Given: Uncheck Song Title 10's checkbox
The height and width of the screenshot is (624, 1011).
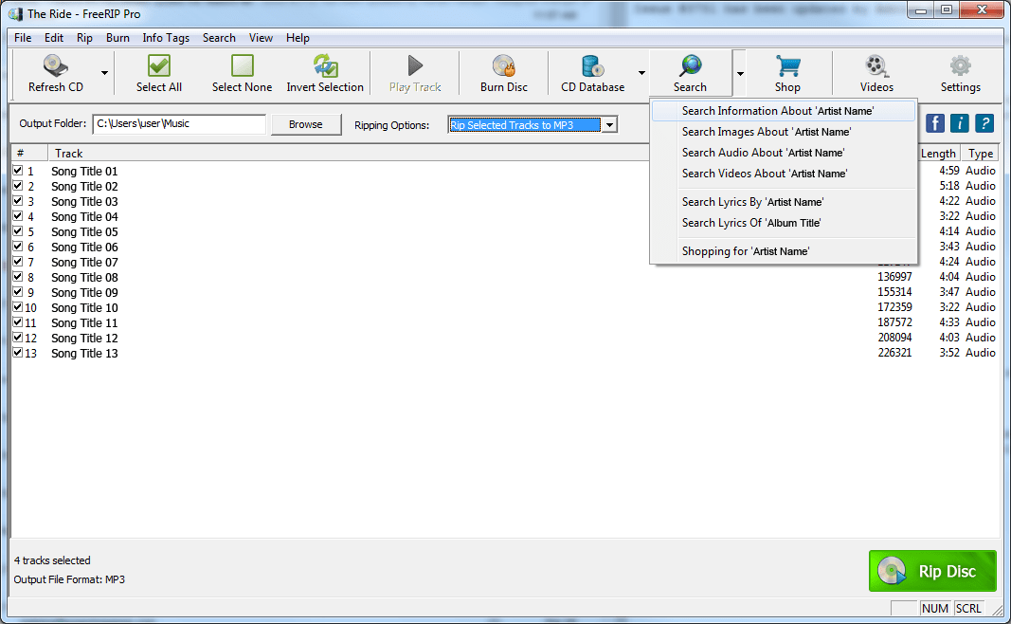Looking at the screenshot, I should click(x=17, y=307).
